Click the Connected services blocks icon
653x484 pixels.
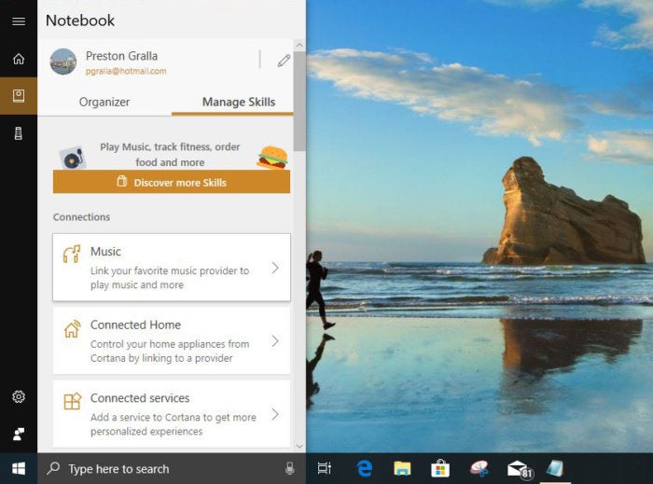coord(72,401)
